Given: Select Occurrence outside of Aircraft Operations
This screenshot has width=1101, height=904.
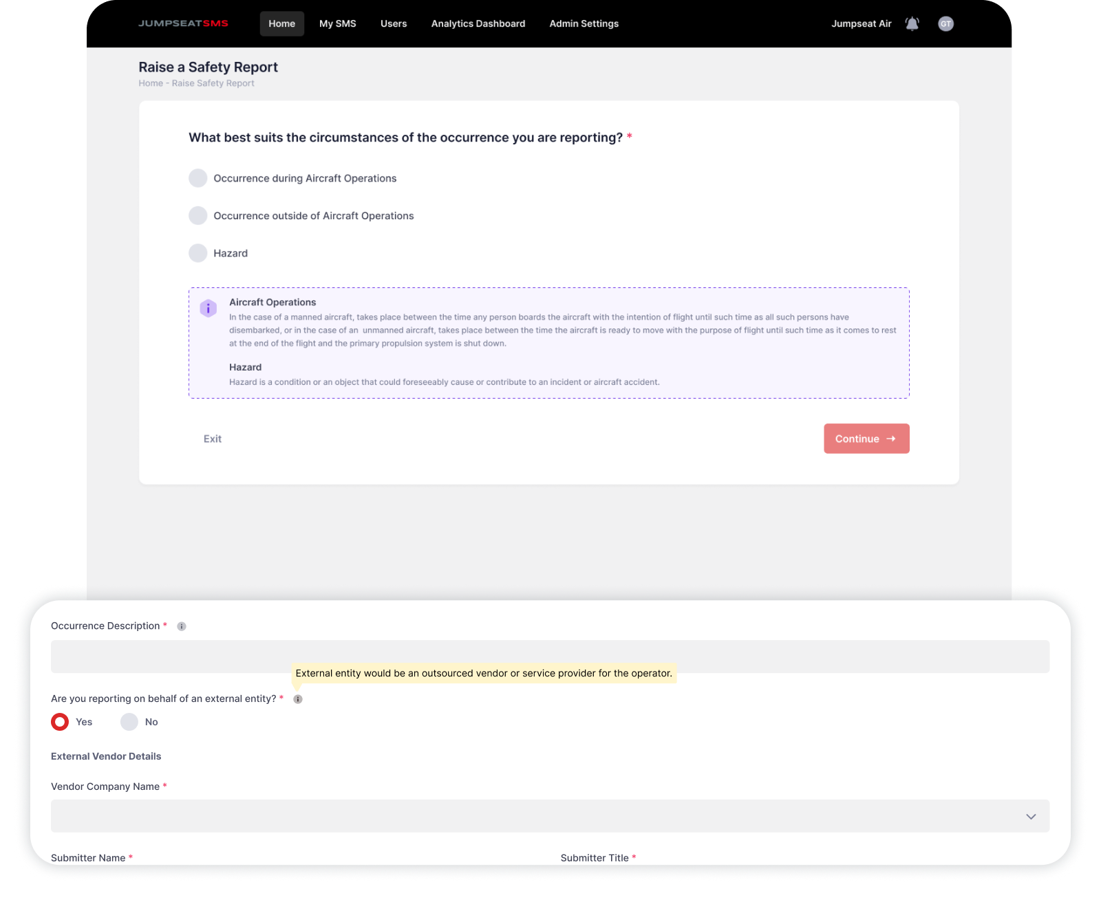Looking at the screenshot, I should [198, 216].
